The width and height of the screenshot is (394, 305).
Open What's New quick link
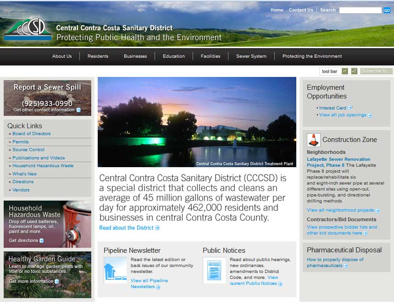coord(25,174)
